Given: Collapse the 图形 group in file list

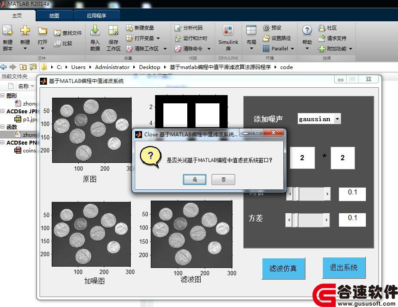Looking at the screenshot, I should click(x=2, y=96).
